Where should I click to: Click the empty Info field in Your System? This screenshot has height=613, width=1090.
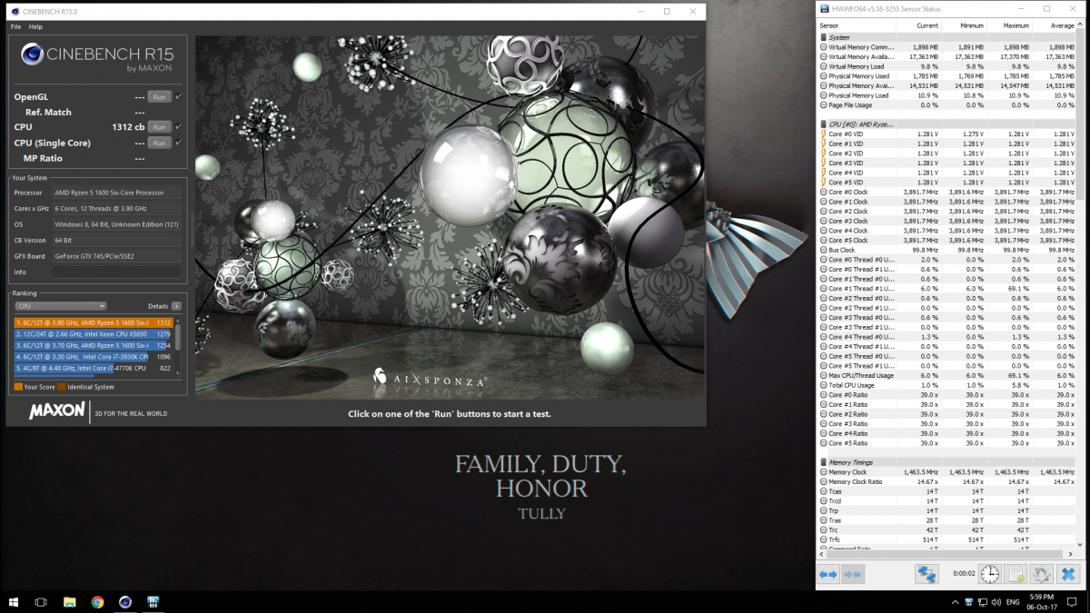(x=117, y=272)
